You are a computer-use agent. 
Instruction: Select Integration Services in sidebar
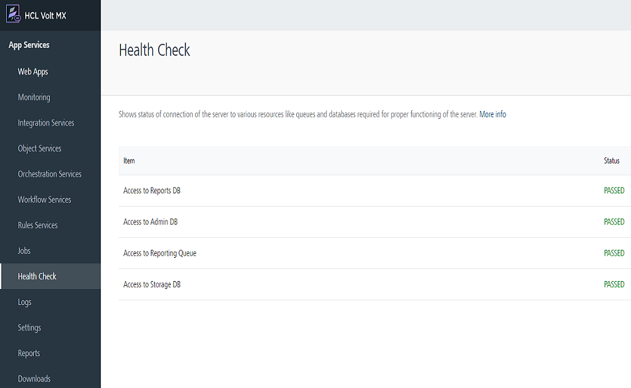(x=46, y=123)
